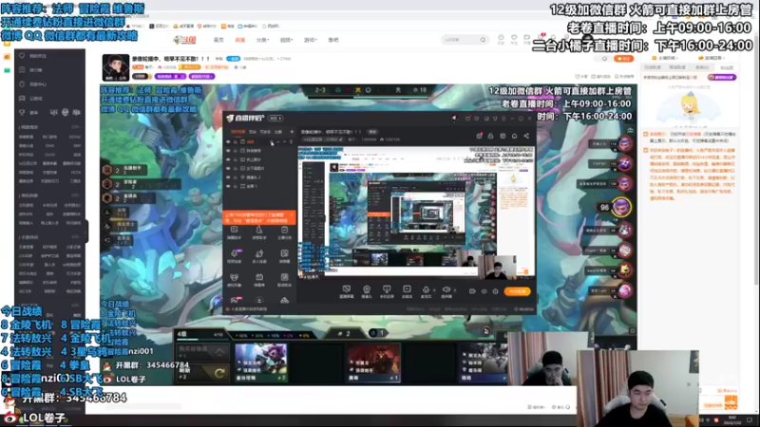Viewport: 760px width, 427px height.
Task: Click the Windows taskbar clock
Action: (x=731, y=419)
